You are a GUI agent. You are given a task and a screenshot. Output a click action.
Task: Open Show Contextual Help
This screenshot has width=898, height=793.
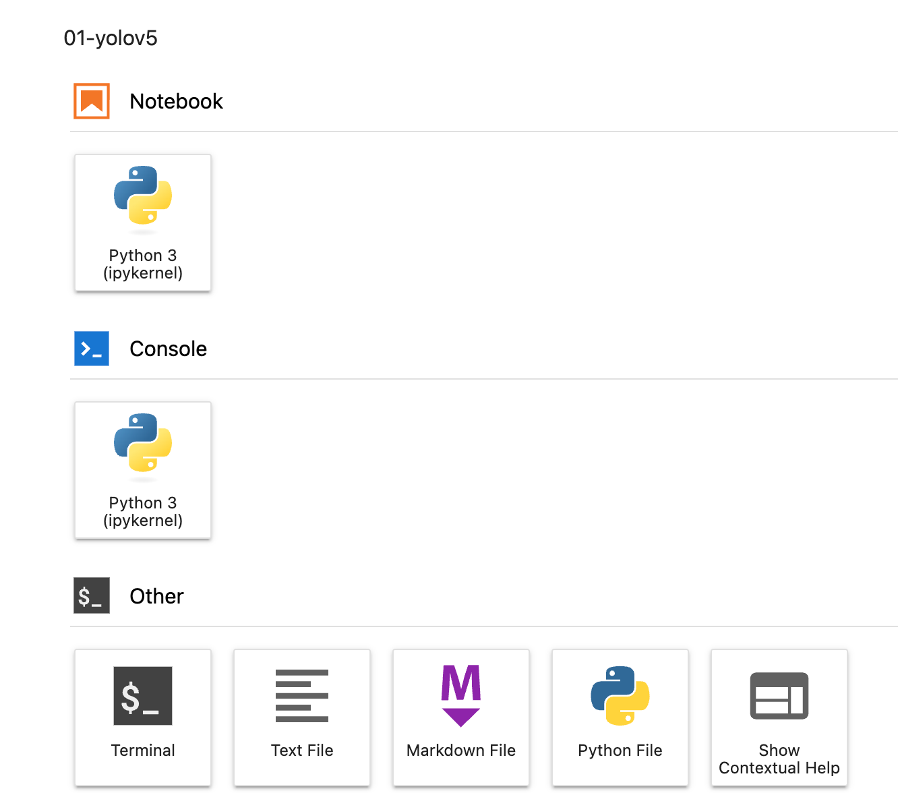click(x=779, y=718)
